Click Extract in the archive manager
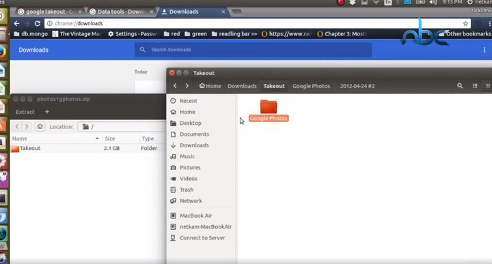Screen dimensions: 492x264 (25, 112)
